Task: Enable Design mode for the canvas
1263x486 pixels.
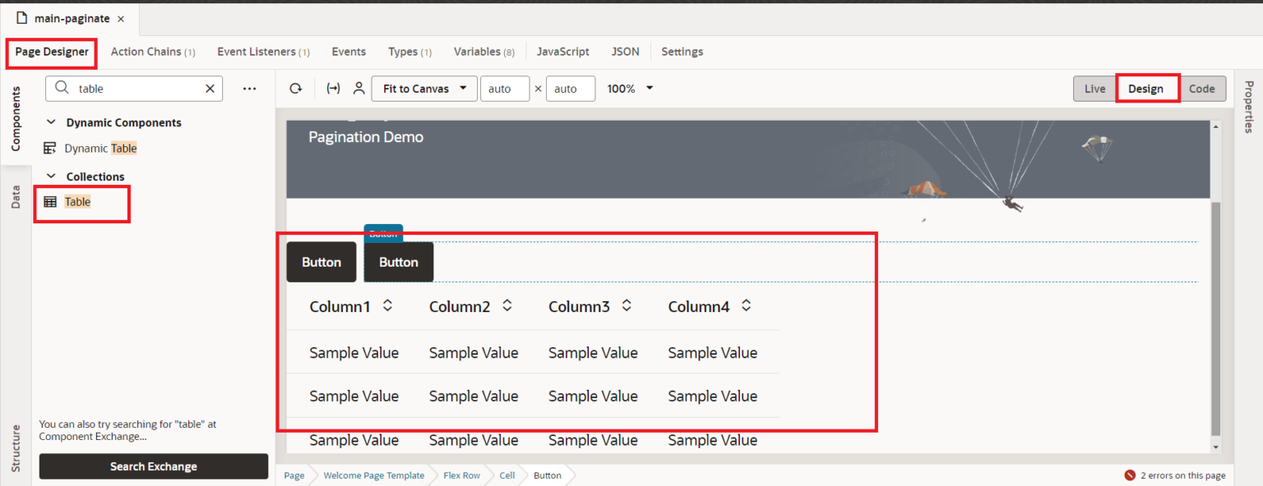Action: click(1148, 88)
